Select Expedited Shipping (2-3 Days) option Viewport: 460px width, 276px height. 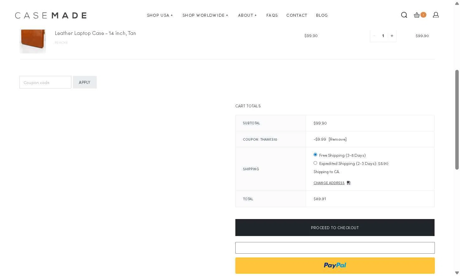pyautogui.click(x=315, y=163)
